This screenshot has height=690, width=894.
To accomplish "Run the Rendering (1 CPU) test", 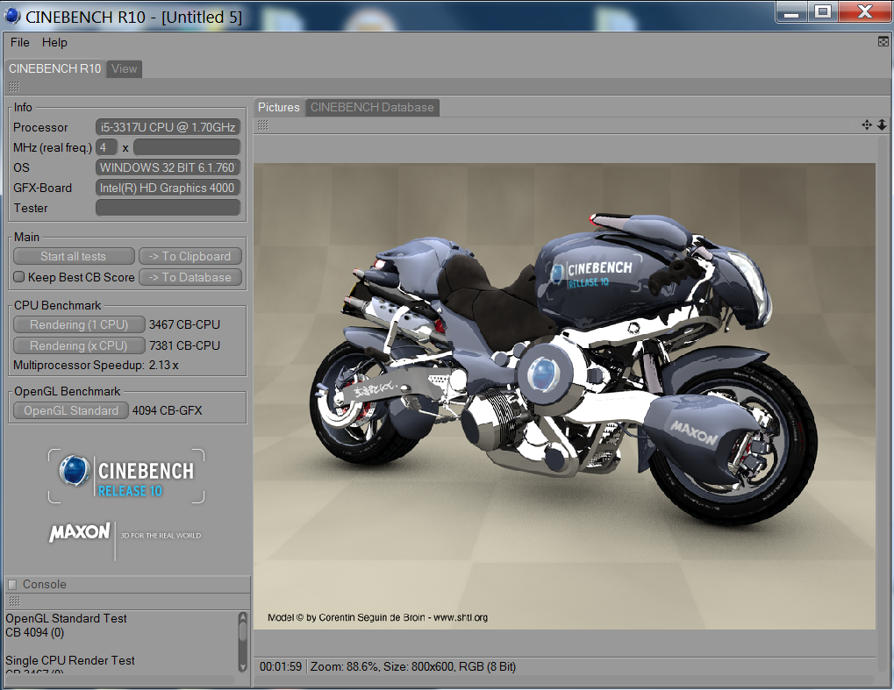I will click(x=79, y=324).
